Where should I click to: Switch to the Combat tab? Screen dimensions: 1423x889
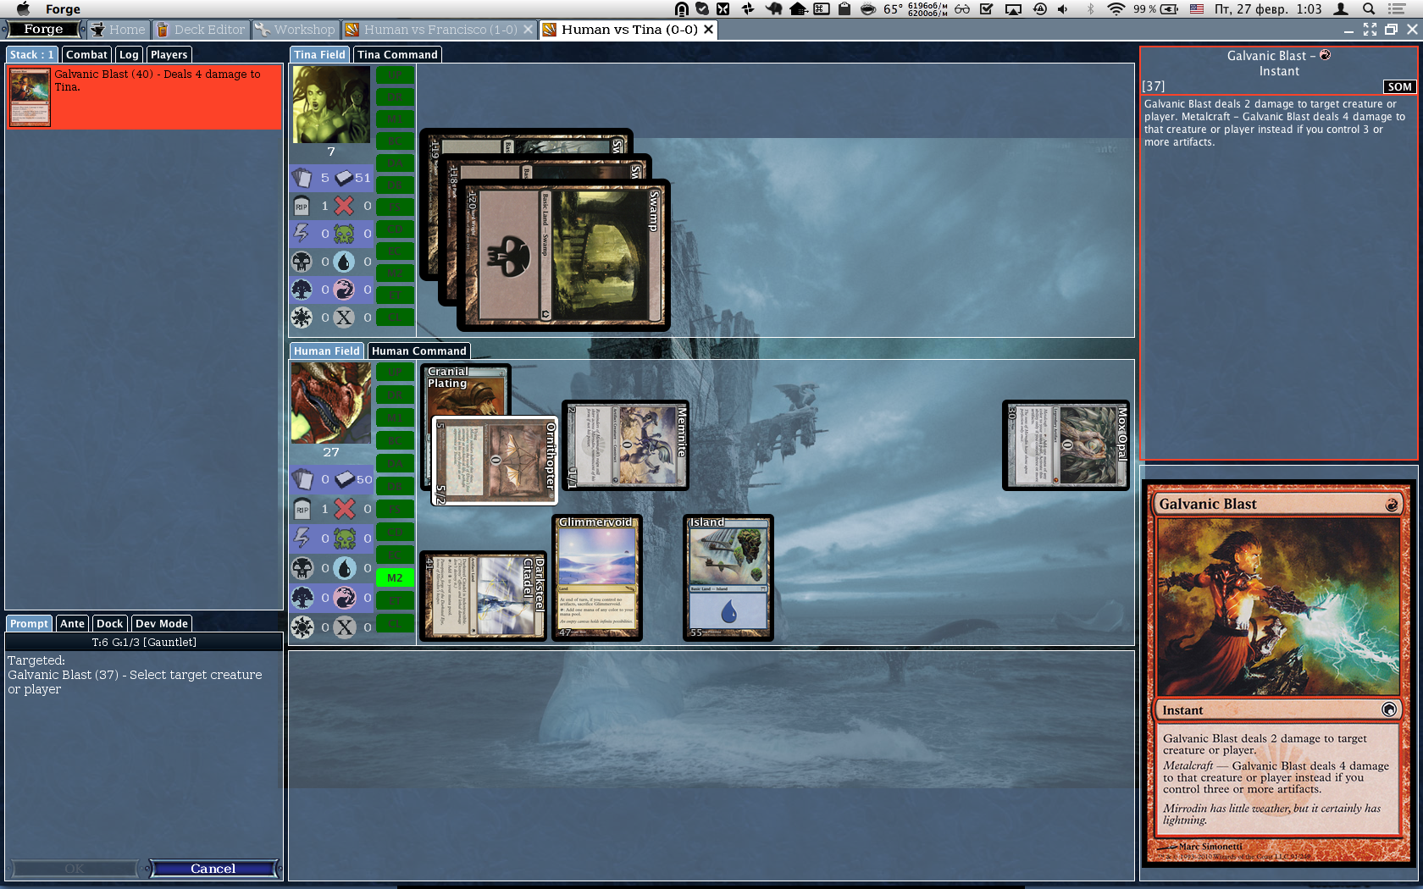click(x=86, y=55)
